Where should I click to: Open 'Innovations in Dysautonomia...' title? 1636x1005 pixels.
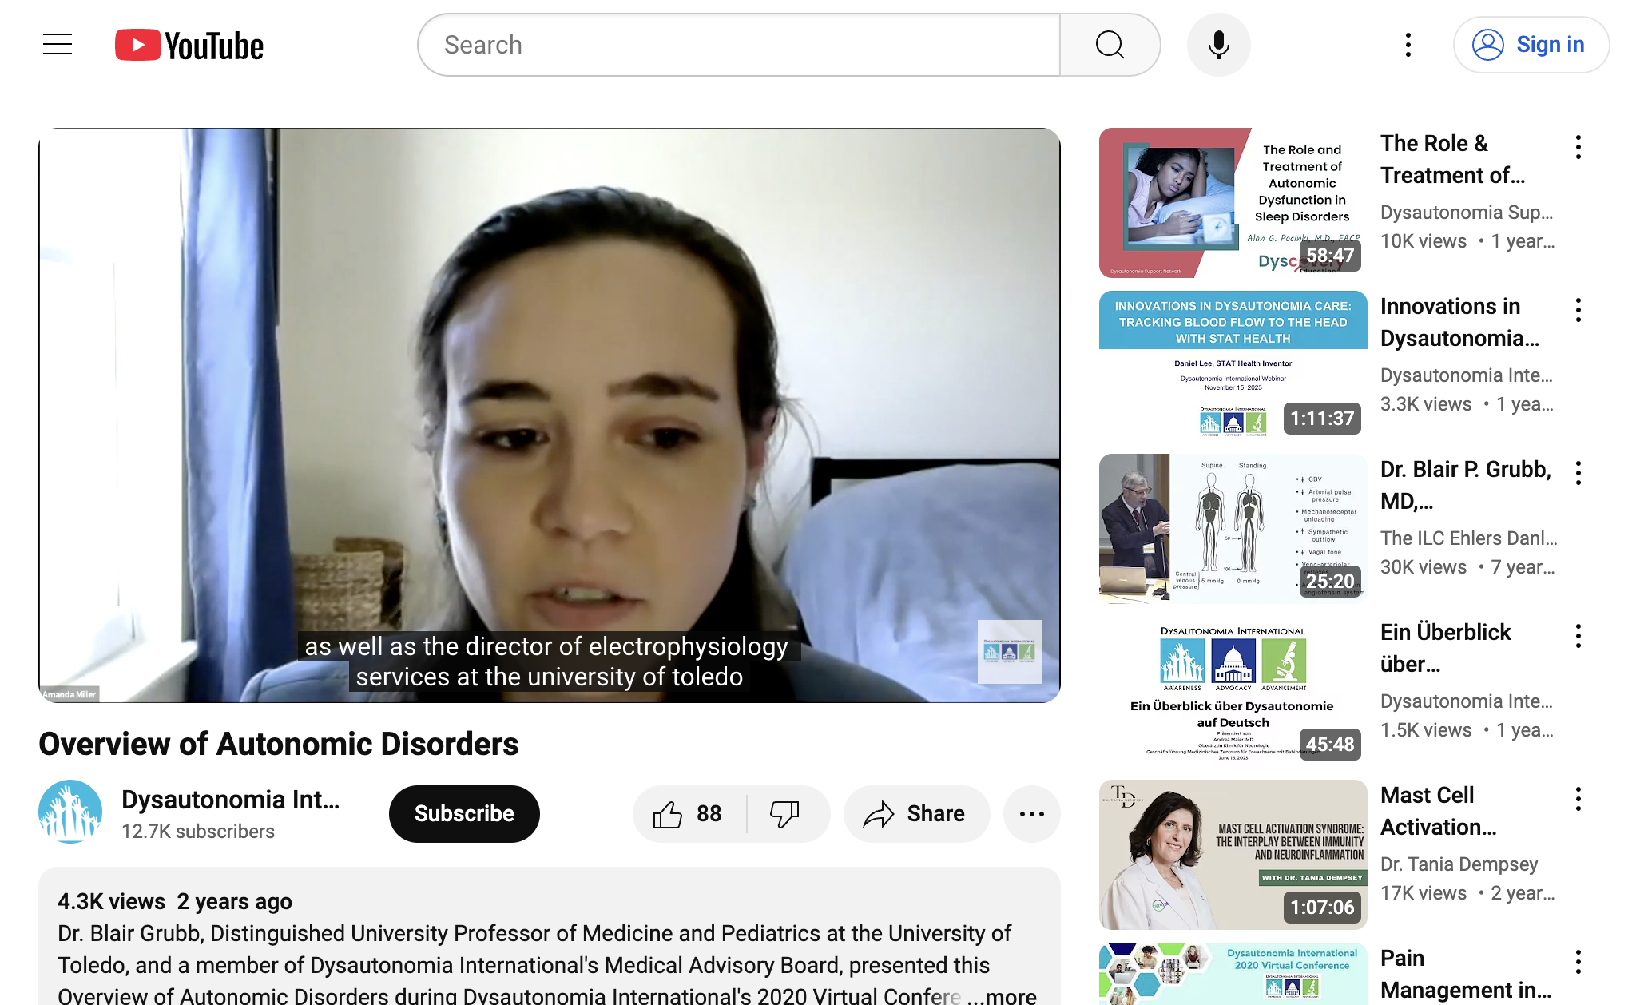(x=1459, y=322)
